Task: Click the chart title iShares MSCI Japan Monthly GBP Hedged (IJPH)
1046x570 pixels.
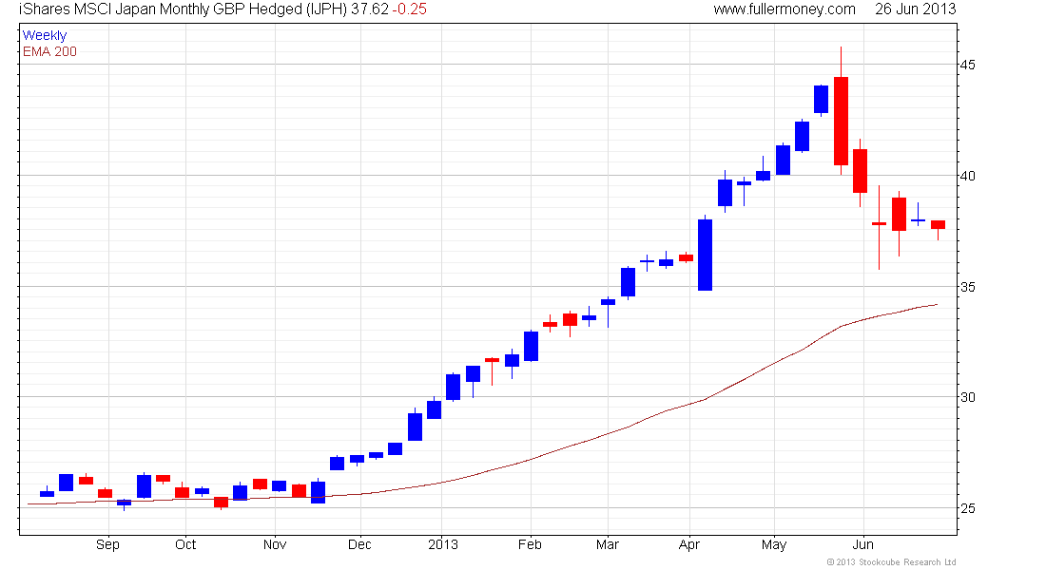Action: (x=183, y=9)
